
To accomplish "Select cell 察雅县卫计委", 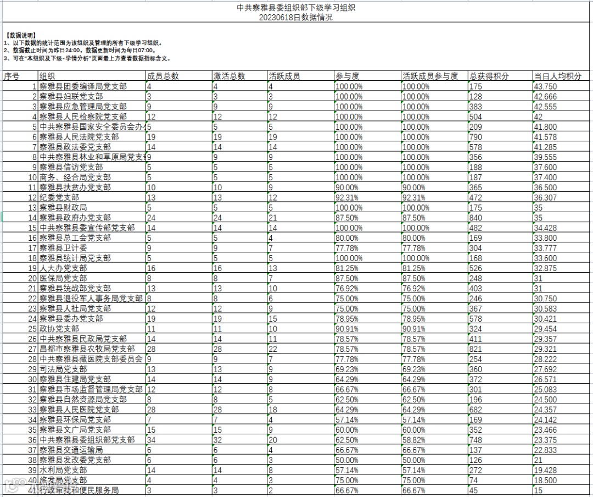I will tap(92, 248).
